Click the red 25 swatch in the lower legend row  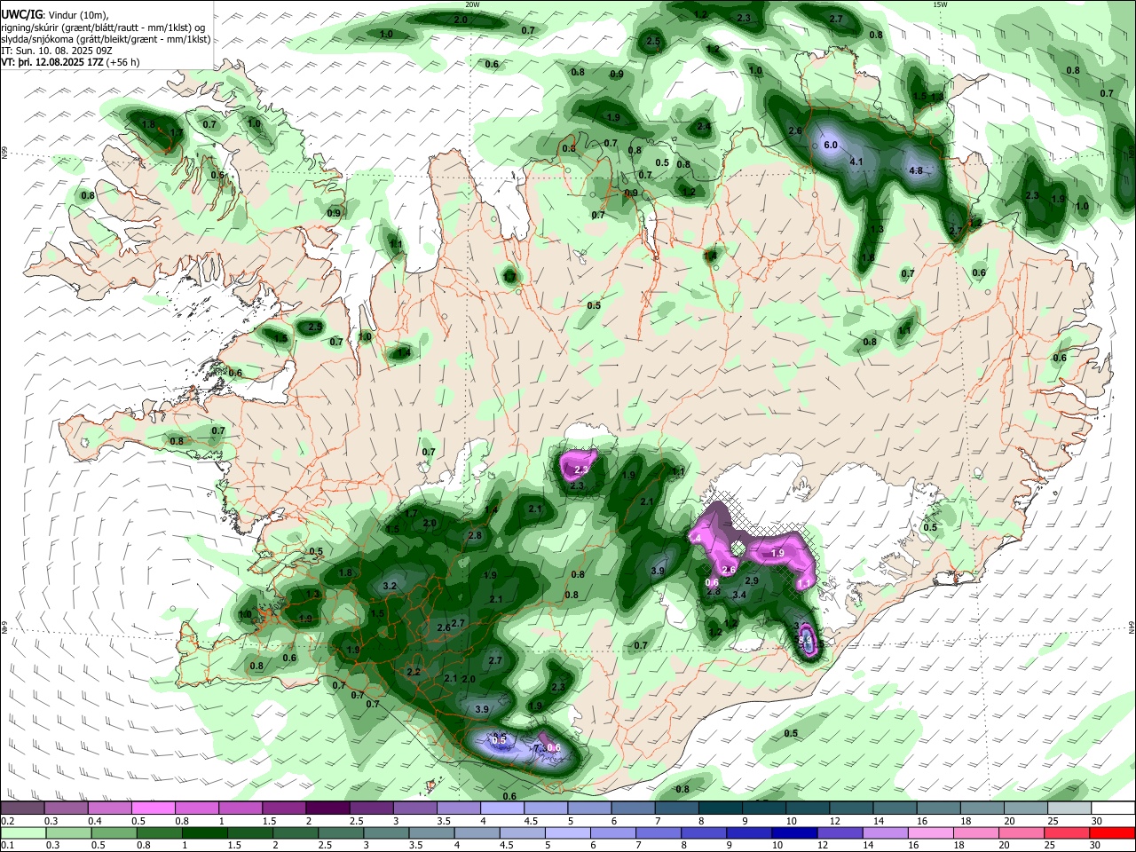[x=1068, y=832]
